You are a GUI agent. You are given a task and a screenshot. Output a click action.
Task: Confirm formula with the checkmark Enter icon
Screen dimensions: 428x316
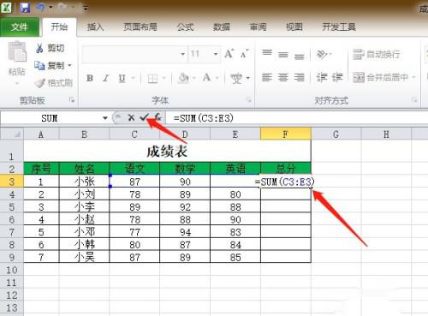click(x=145, y=117)
